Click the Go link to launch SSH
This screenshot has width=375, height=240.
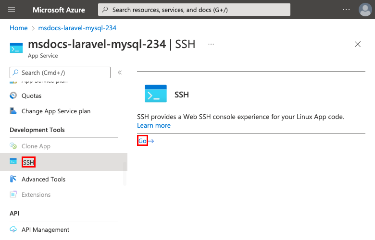143,141
